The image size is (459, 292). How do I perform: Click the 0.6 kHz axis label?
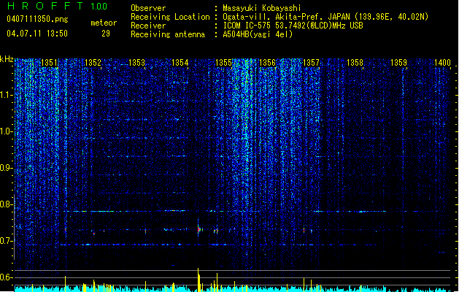coord(6,277)
